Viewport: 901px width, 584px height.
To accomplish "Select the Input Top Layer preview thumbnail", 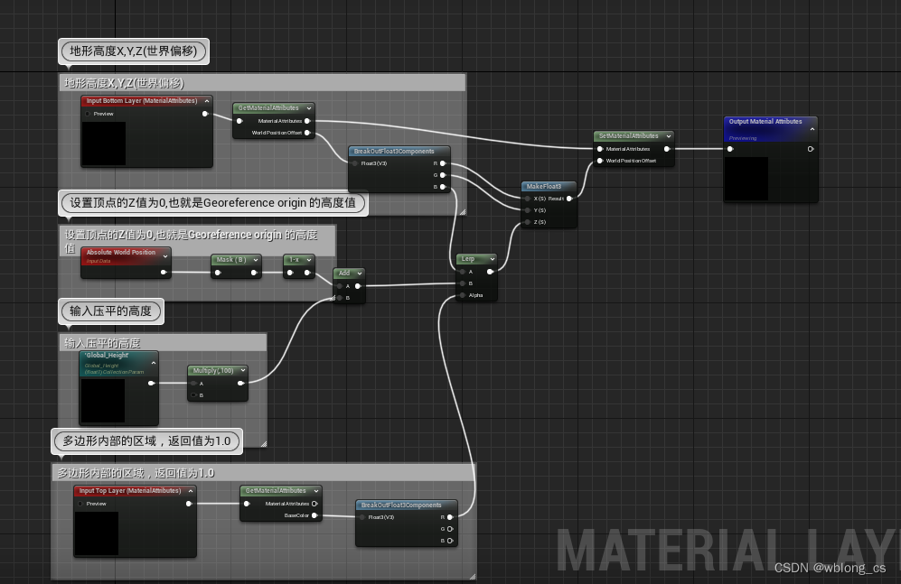I will (x=97, y=533).
